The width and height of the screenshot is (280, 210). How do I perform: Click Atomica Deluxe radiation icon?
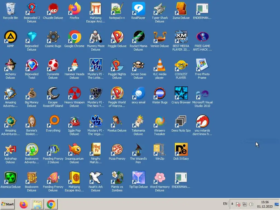pos(10,177)
